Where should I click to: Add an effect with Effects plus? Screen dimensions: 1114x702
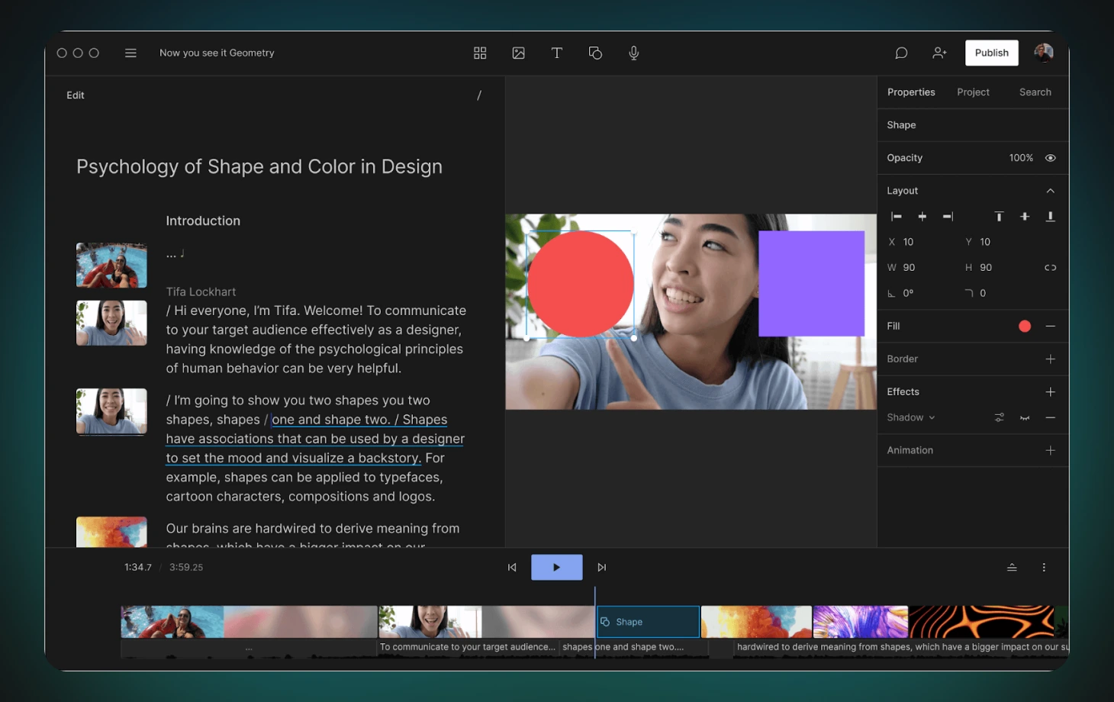point(1051,392)
